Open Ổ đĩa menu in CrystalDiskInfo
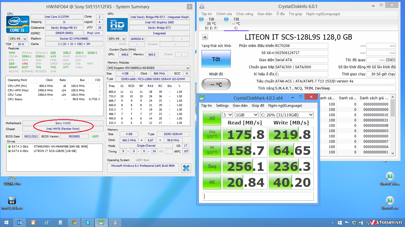This screenshot has height=227, width=405. coord(280,14)
